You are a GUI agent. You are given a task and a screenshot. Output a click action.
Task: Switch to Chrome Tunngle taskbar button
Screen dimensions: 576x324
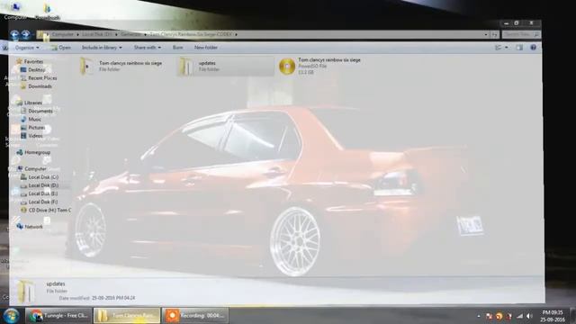(58, 316)
